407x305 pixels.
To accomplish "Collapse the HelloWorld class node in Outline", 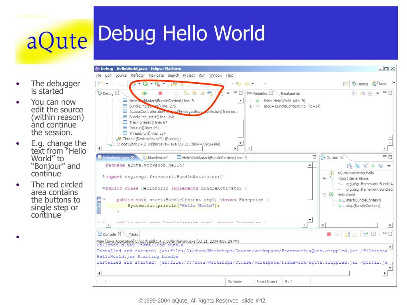I will (324, 195).
